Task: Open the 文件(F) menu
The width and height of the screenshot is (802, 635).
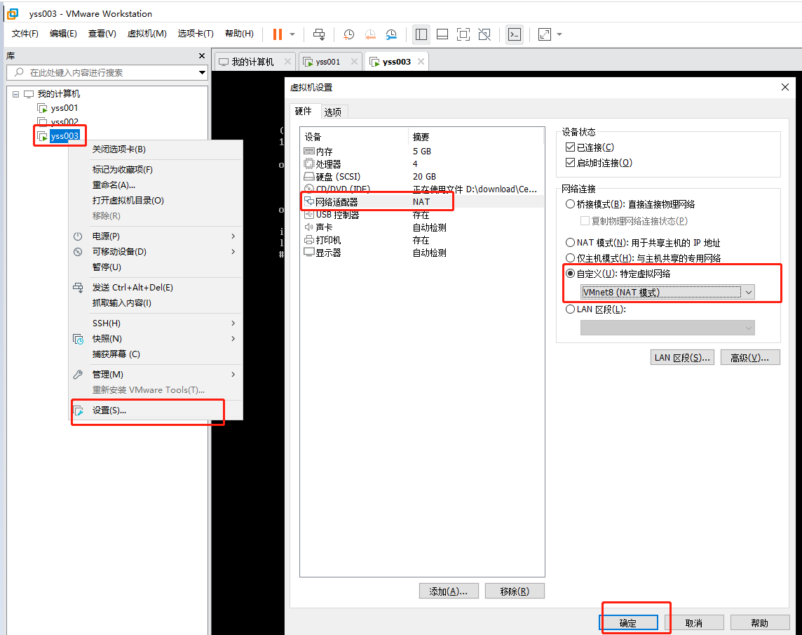Action: pos(25,34)
